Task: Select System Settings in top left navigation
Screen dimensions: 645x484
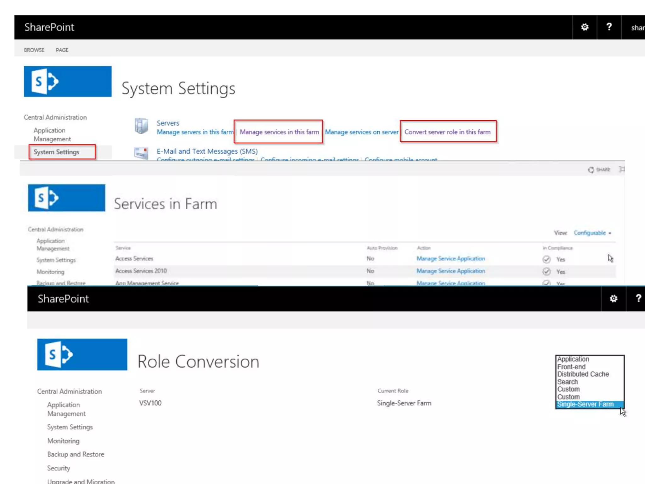Action: pyautogui.click(x=56, y=152)
